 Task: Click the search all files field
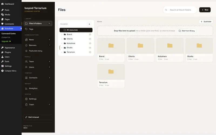pos(180,10)
